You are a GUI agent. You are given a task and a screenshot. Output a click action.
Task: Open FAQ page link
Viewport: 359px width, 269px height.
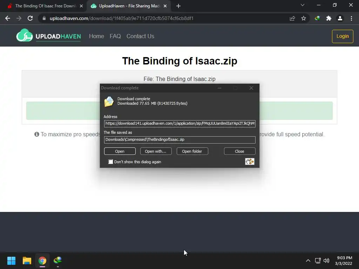coord(115,36)
